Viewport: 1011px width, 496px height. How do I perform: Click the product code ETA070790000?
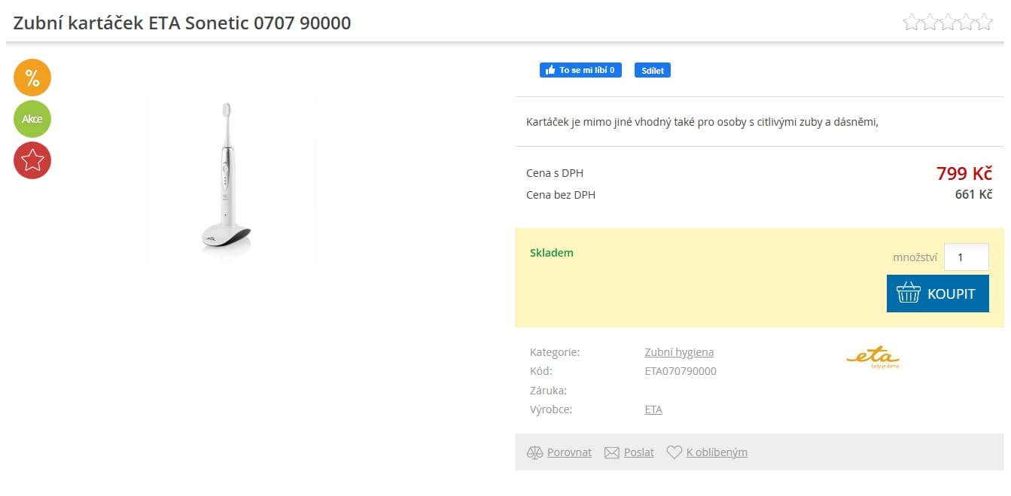click(x=681, y=371)
